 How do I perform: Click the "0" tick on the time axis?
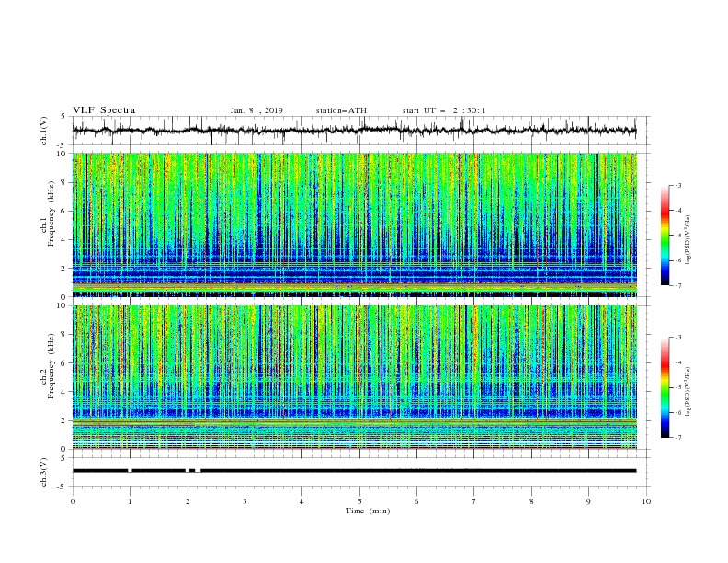[x=73, y=501]
